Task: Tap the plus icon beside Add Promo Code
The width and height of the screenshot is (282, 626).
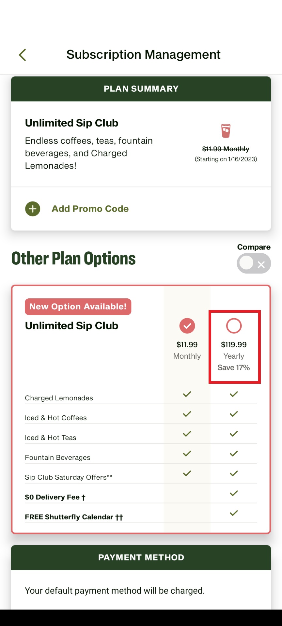Action: [x=32, y=209]
